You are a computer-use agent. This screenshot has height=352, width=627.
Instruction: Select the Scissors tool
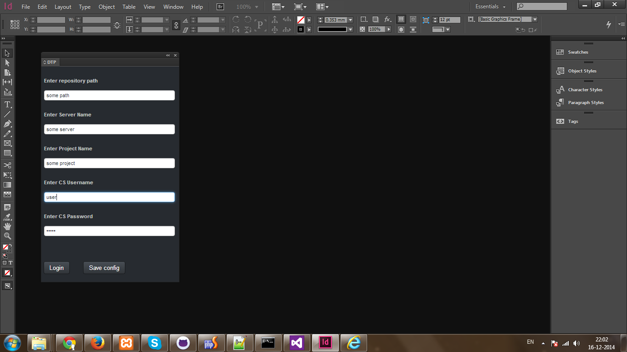click(7, 165)
